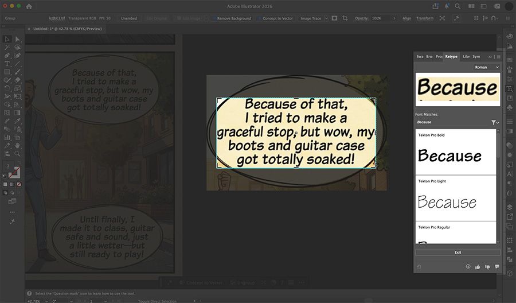Change screen mode at toolbar bottom
Screen dimensions: 516x303
tap(12, 201)
